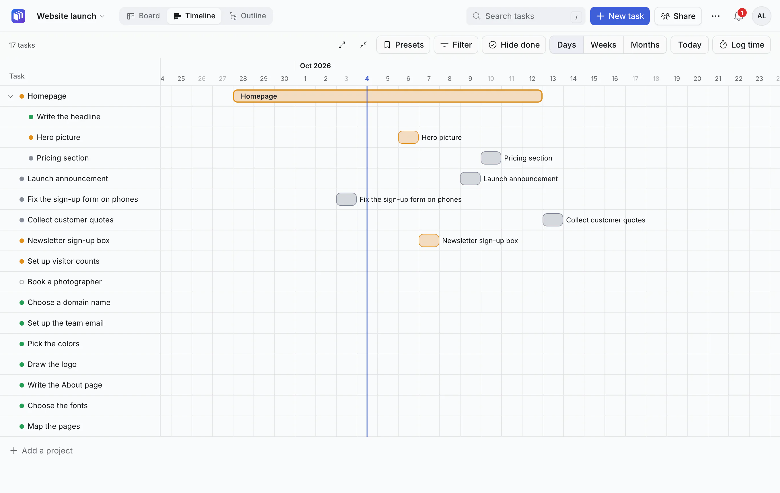Select the Hero picture timeline bar
Viewport: 780px width, 493px height.
(x=408, y=137)
